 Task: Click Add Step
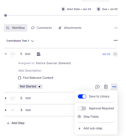point(16,123)
